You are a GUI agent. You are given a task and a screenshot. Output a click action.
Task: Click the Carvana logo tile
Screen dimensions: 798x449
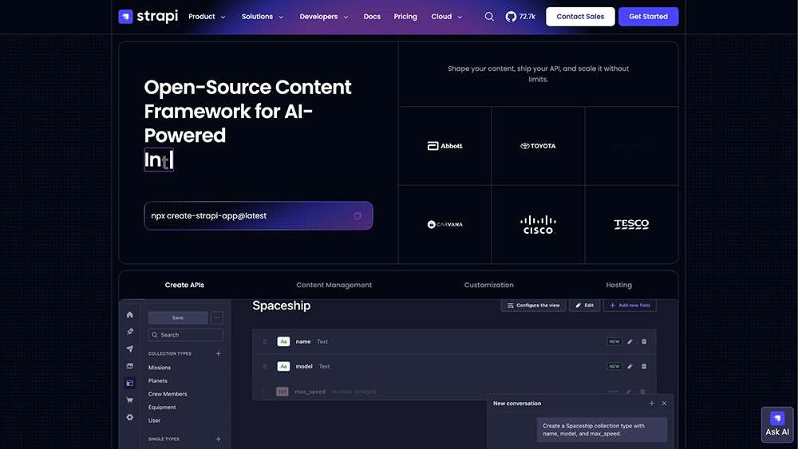click(444, 224)
